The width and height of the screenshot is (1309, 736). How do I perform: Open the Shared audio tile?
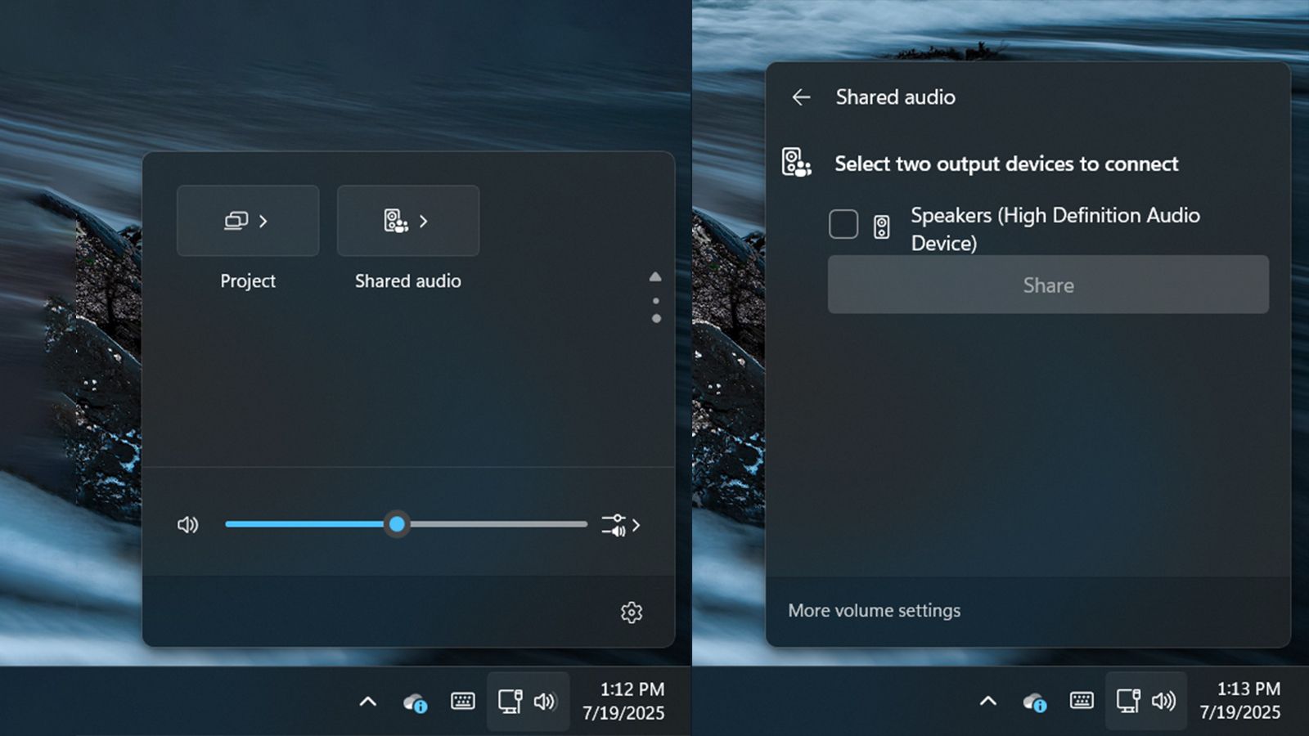407,221
